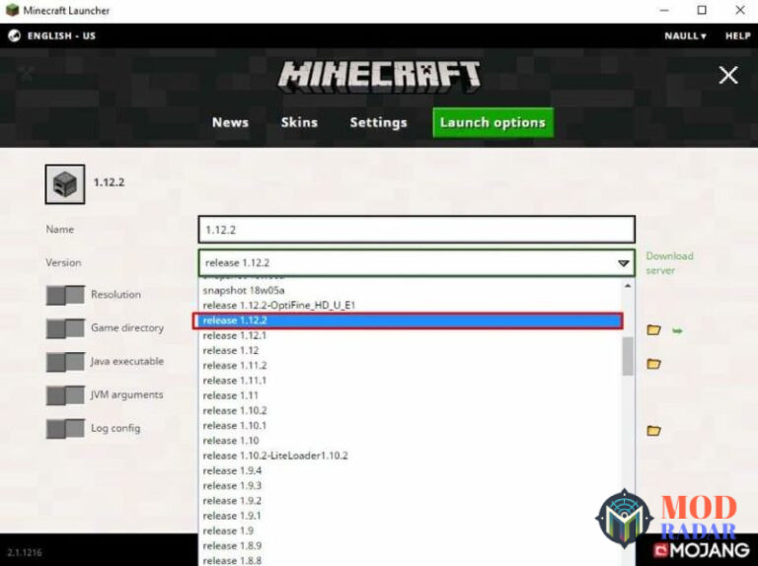The width and height of the screenshot is (758, 566).
Task: Select release 1.10 entry
Action: tap(411, 441)
